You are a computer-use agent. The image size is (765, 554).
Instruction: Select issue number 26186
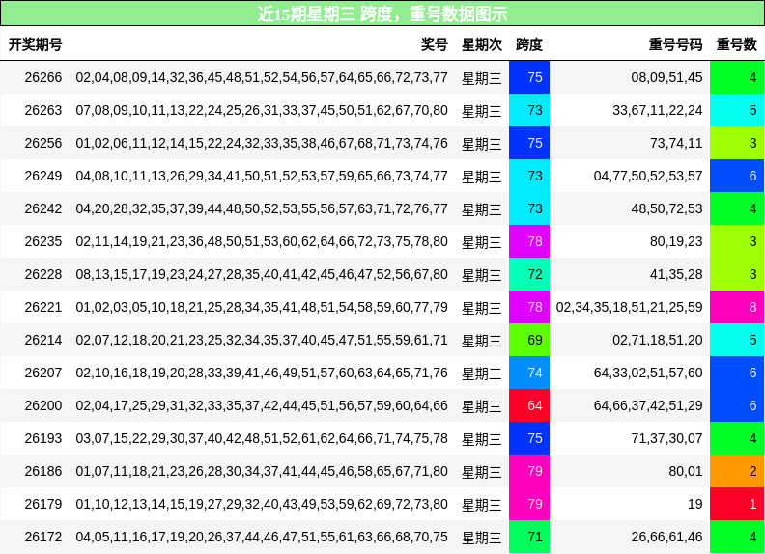pos(43,471)
